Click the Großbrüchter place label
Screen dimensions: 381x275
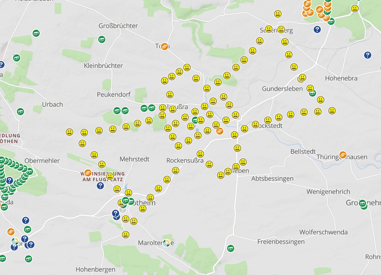[x=118, y=26]
